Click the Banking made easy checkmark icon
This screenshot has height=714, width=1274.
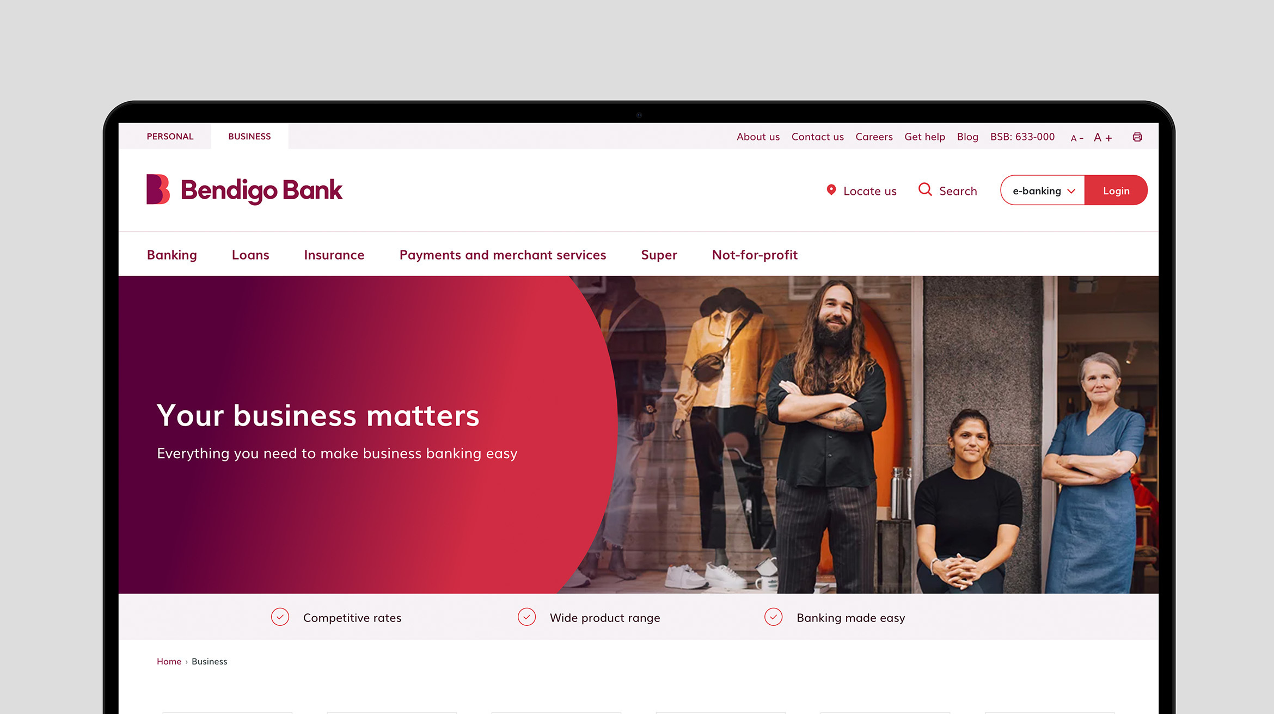(773, 617)
